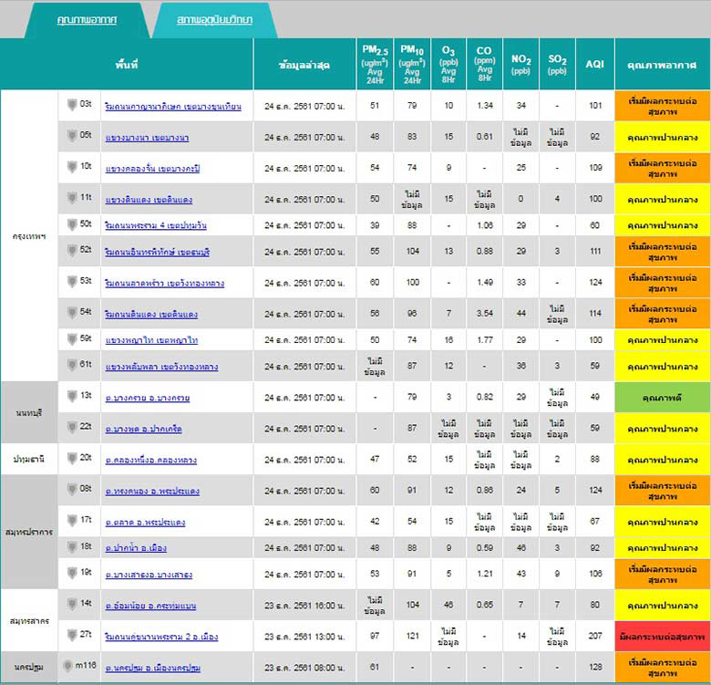Click the shield marker for station 20t
Viewport: 711px width, 685px height.
pos(73,459)
